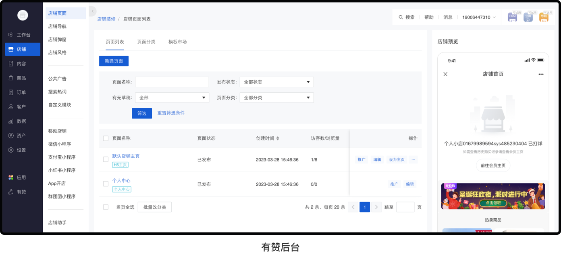Open 商品 in the main sidebar
Screen dimensions: 561x255
pos(23,78)
